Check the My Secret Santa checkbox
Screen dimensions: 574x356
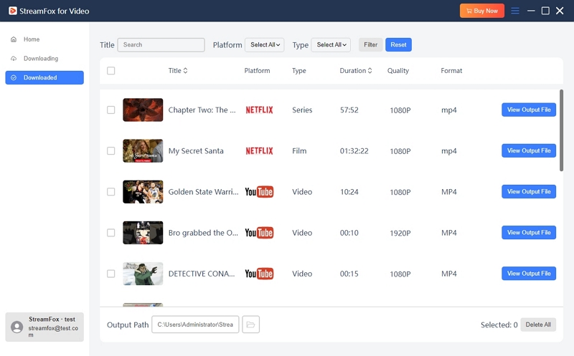(111, 151)
